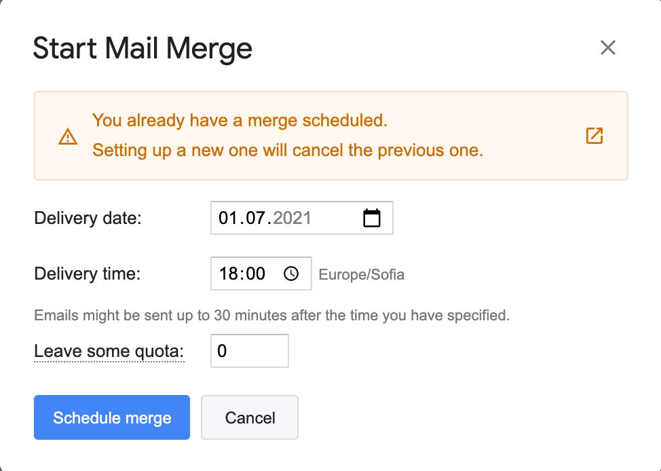Image resolution: width=661 pixels, height=471 pixels.
Task: Click the Start Mail Merge title
Action: tap(143, 49)
